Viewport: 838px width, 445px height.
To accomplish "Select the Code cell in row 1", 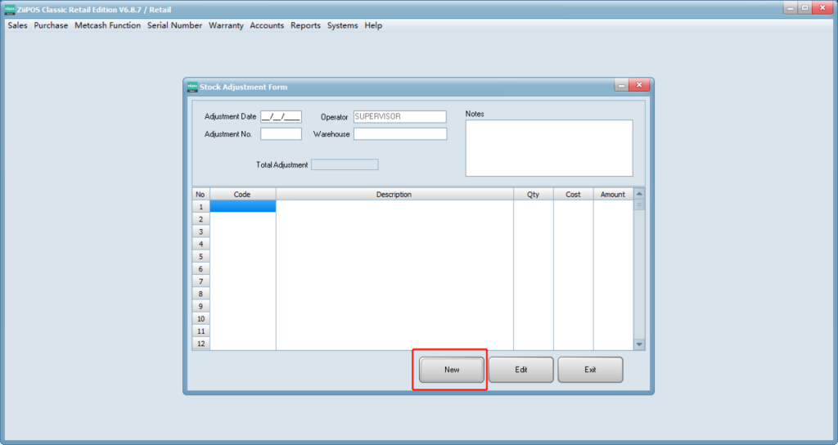I will [x=242, y=207].
